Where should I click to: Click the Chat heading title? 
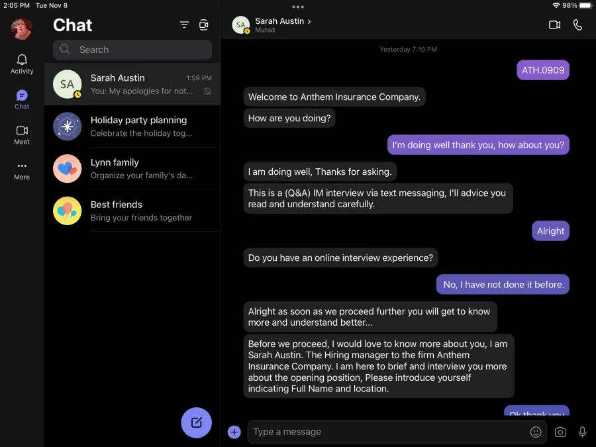(73, 25)
